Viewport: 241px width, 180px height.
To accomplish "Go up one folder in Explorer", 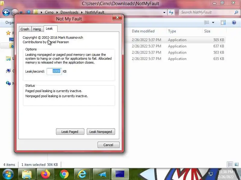I will [x=29, y=12].
